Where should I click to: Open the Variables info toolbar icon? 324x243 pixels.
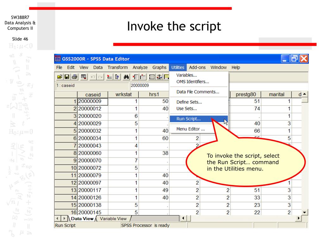click(x=117, y=77)
